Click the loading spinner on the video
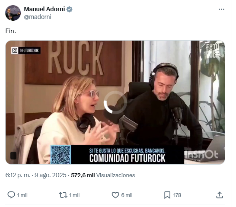The image size is (236, 207). pos(115,102)
